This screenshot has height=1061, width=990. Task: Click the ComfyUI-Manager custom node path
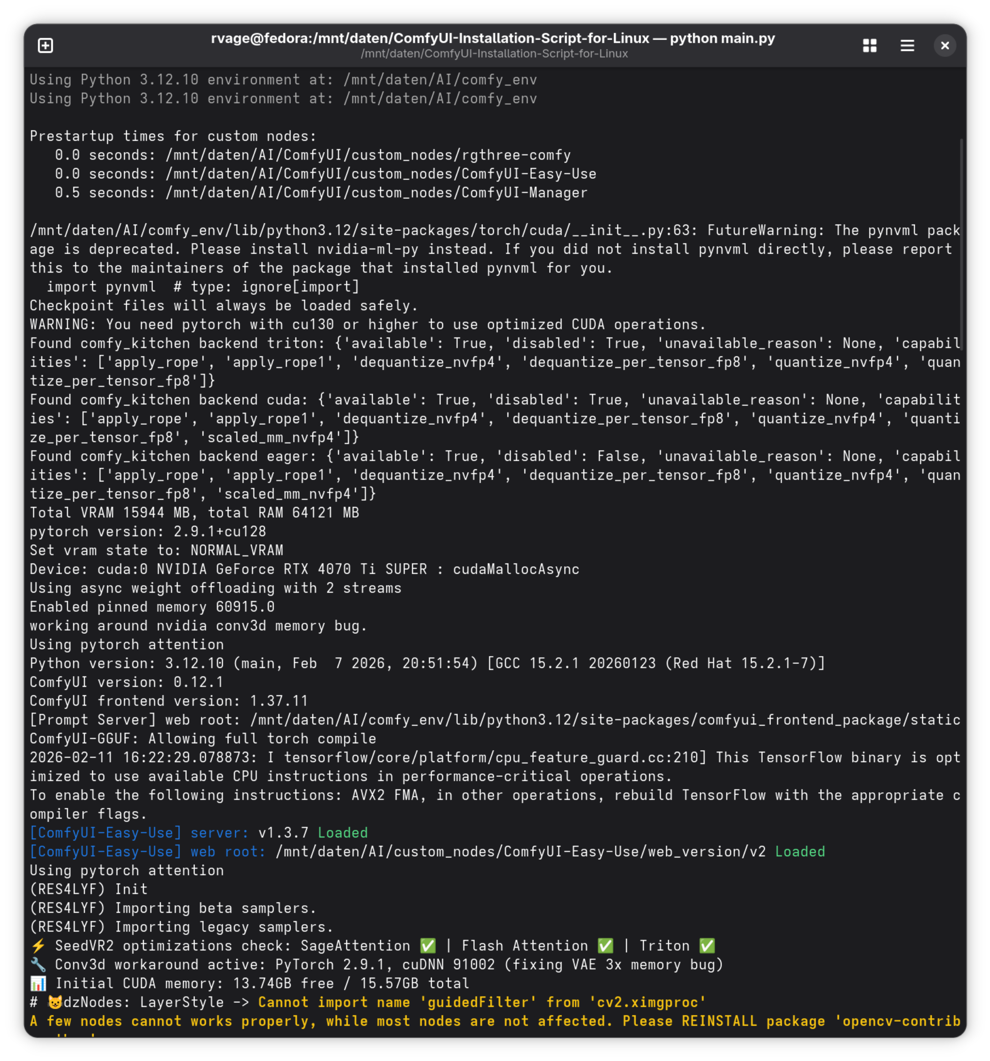click(376, 193)
